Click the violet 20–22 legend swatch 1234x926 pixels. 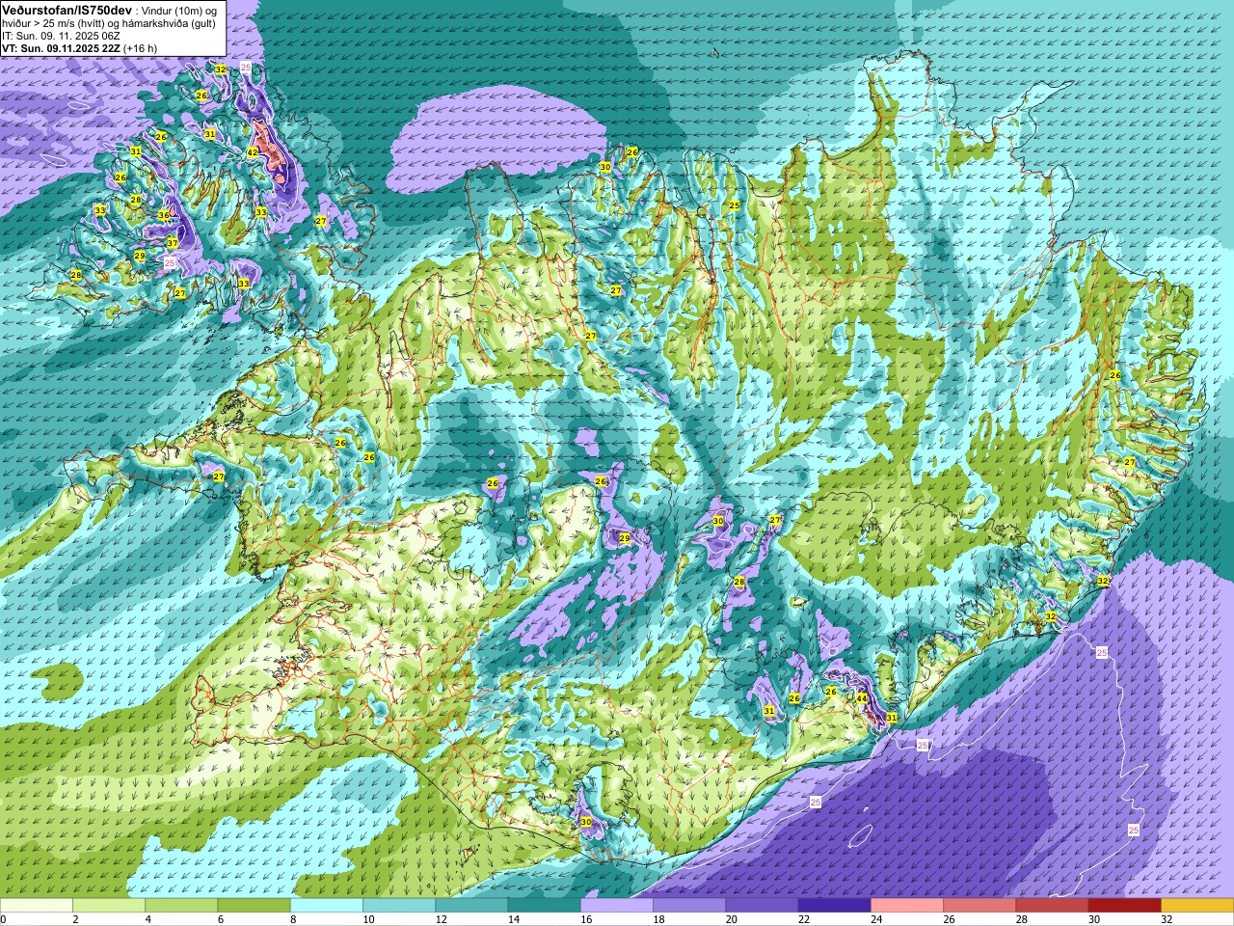762,906
